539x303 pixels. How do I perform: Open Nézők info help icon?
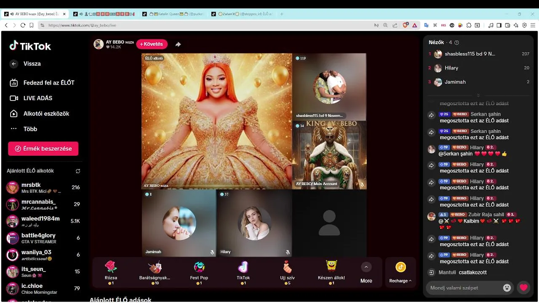[x=457, y=43]
